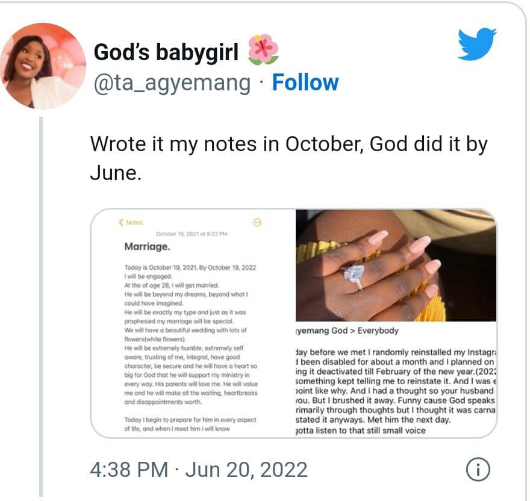Image resolution: width=530 pixels, height=501 pixels.
Task: Click the October 19, 2021 note date
Action: [191, 234]
